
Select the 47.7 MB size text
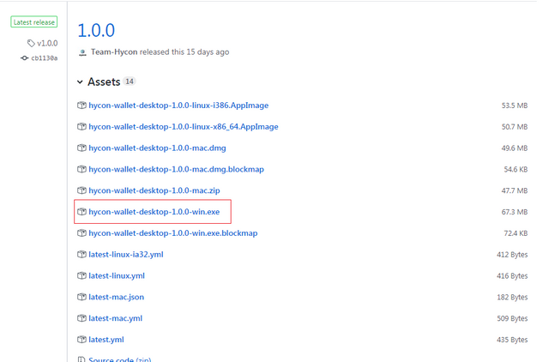[515, 190]
